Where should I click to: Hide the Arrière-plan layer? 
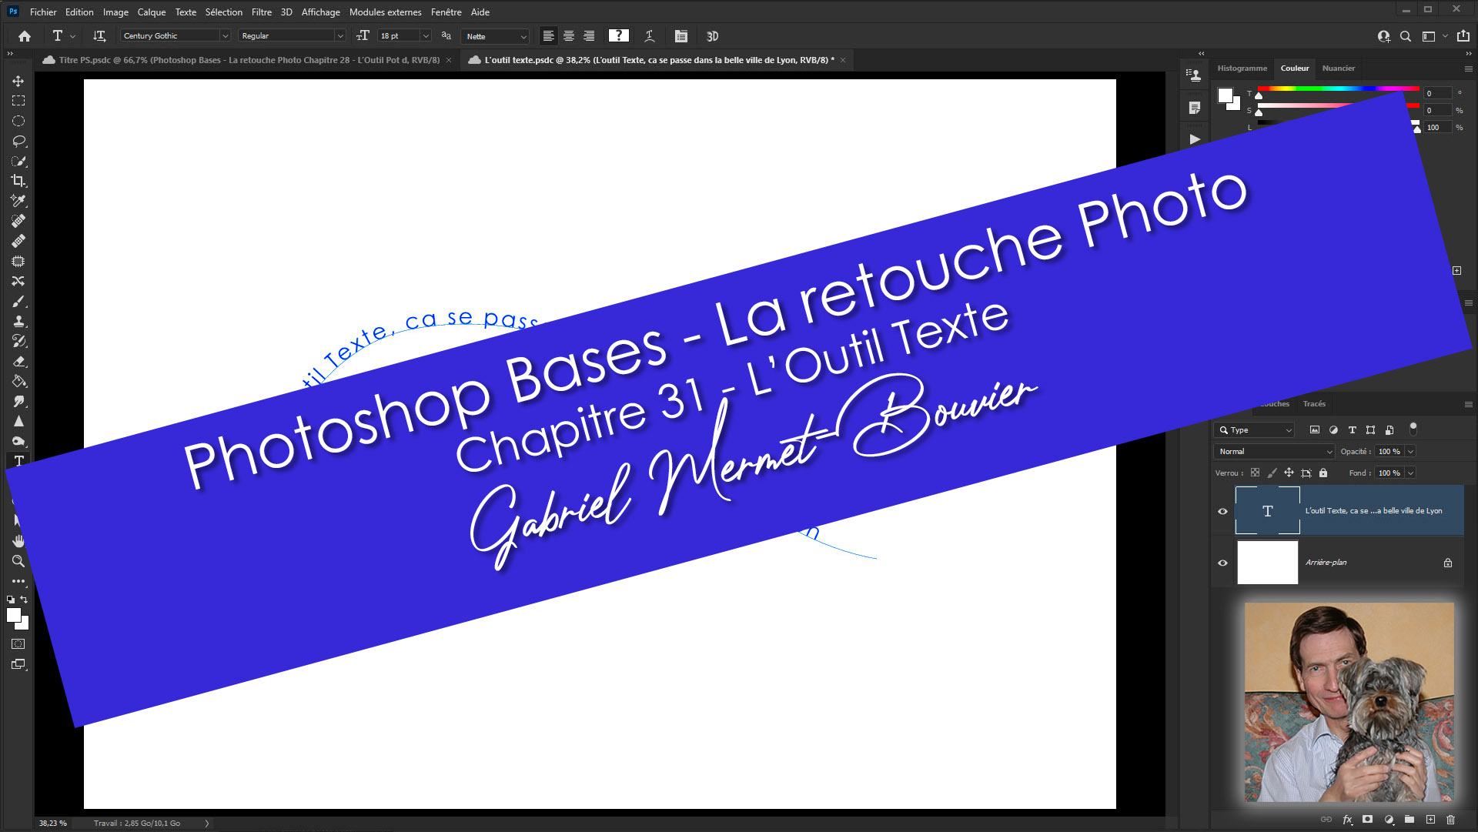coord(1222,563)
